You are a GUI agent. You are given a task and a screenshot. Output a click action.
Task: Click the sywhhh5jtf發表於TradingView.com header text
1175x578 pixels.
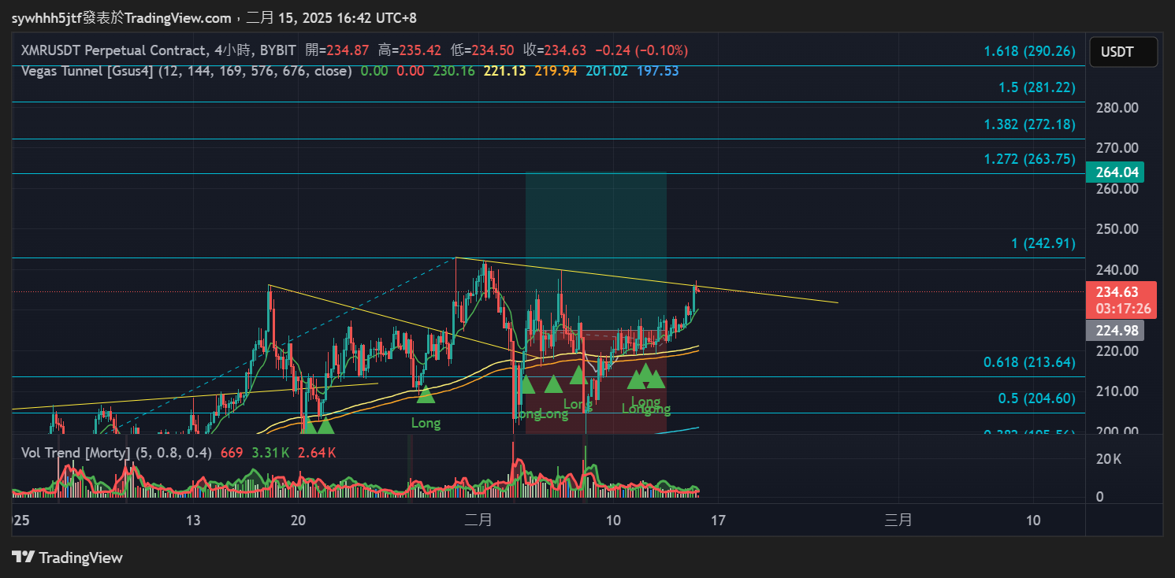(x=121, y=17)
